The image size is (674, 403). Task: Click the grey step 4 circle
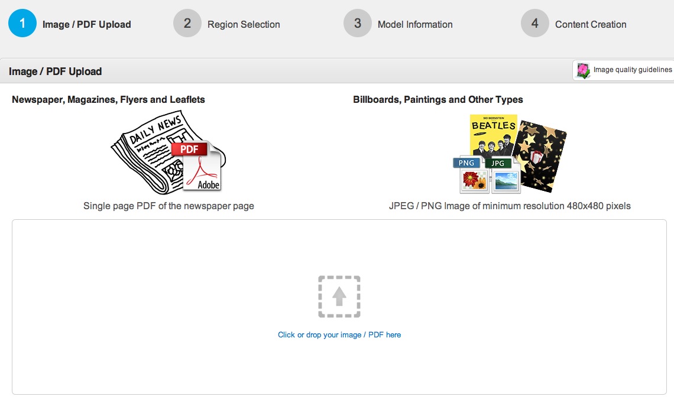point(534,23)
